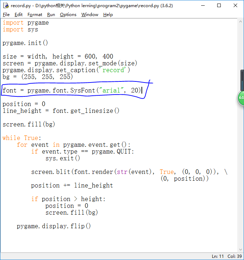Click the IDLE file icon in title bar

click(x=6, y=6)
